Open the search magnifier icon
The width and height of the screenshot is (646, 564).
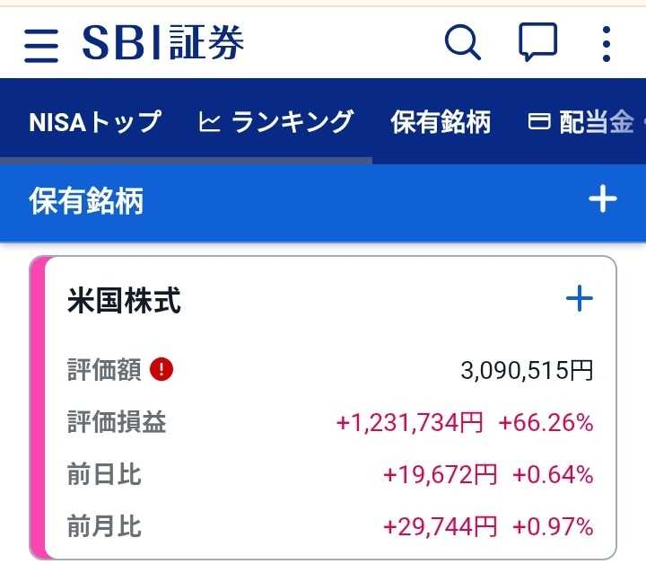(x=463, y=42)
